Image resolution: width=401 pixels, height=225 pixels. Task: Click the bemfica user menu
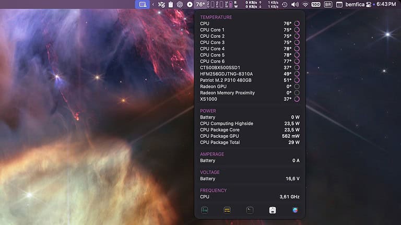354,4
